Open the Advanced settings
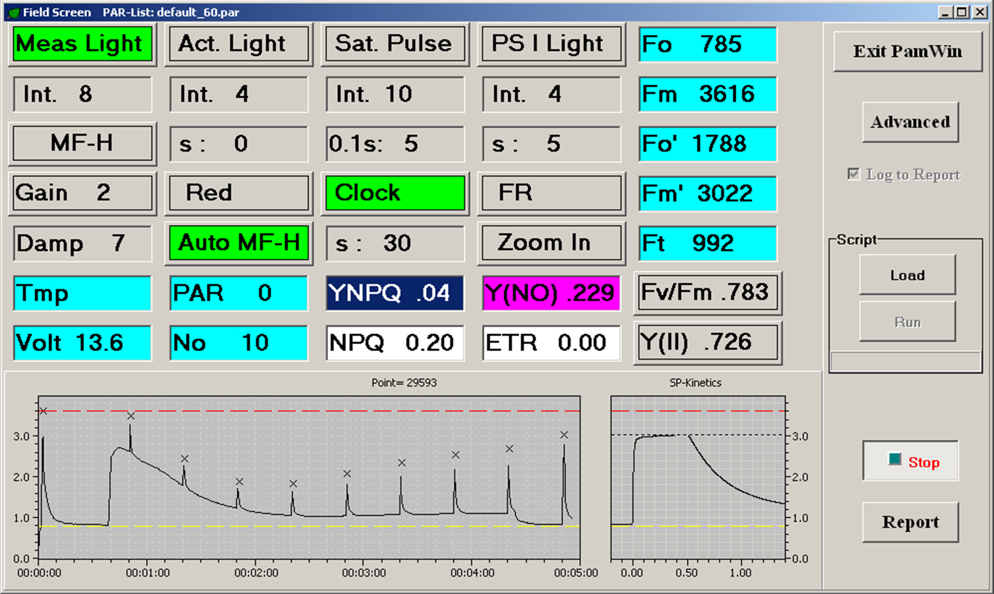994x594 pixels. (x=910, y=122)
